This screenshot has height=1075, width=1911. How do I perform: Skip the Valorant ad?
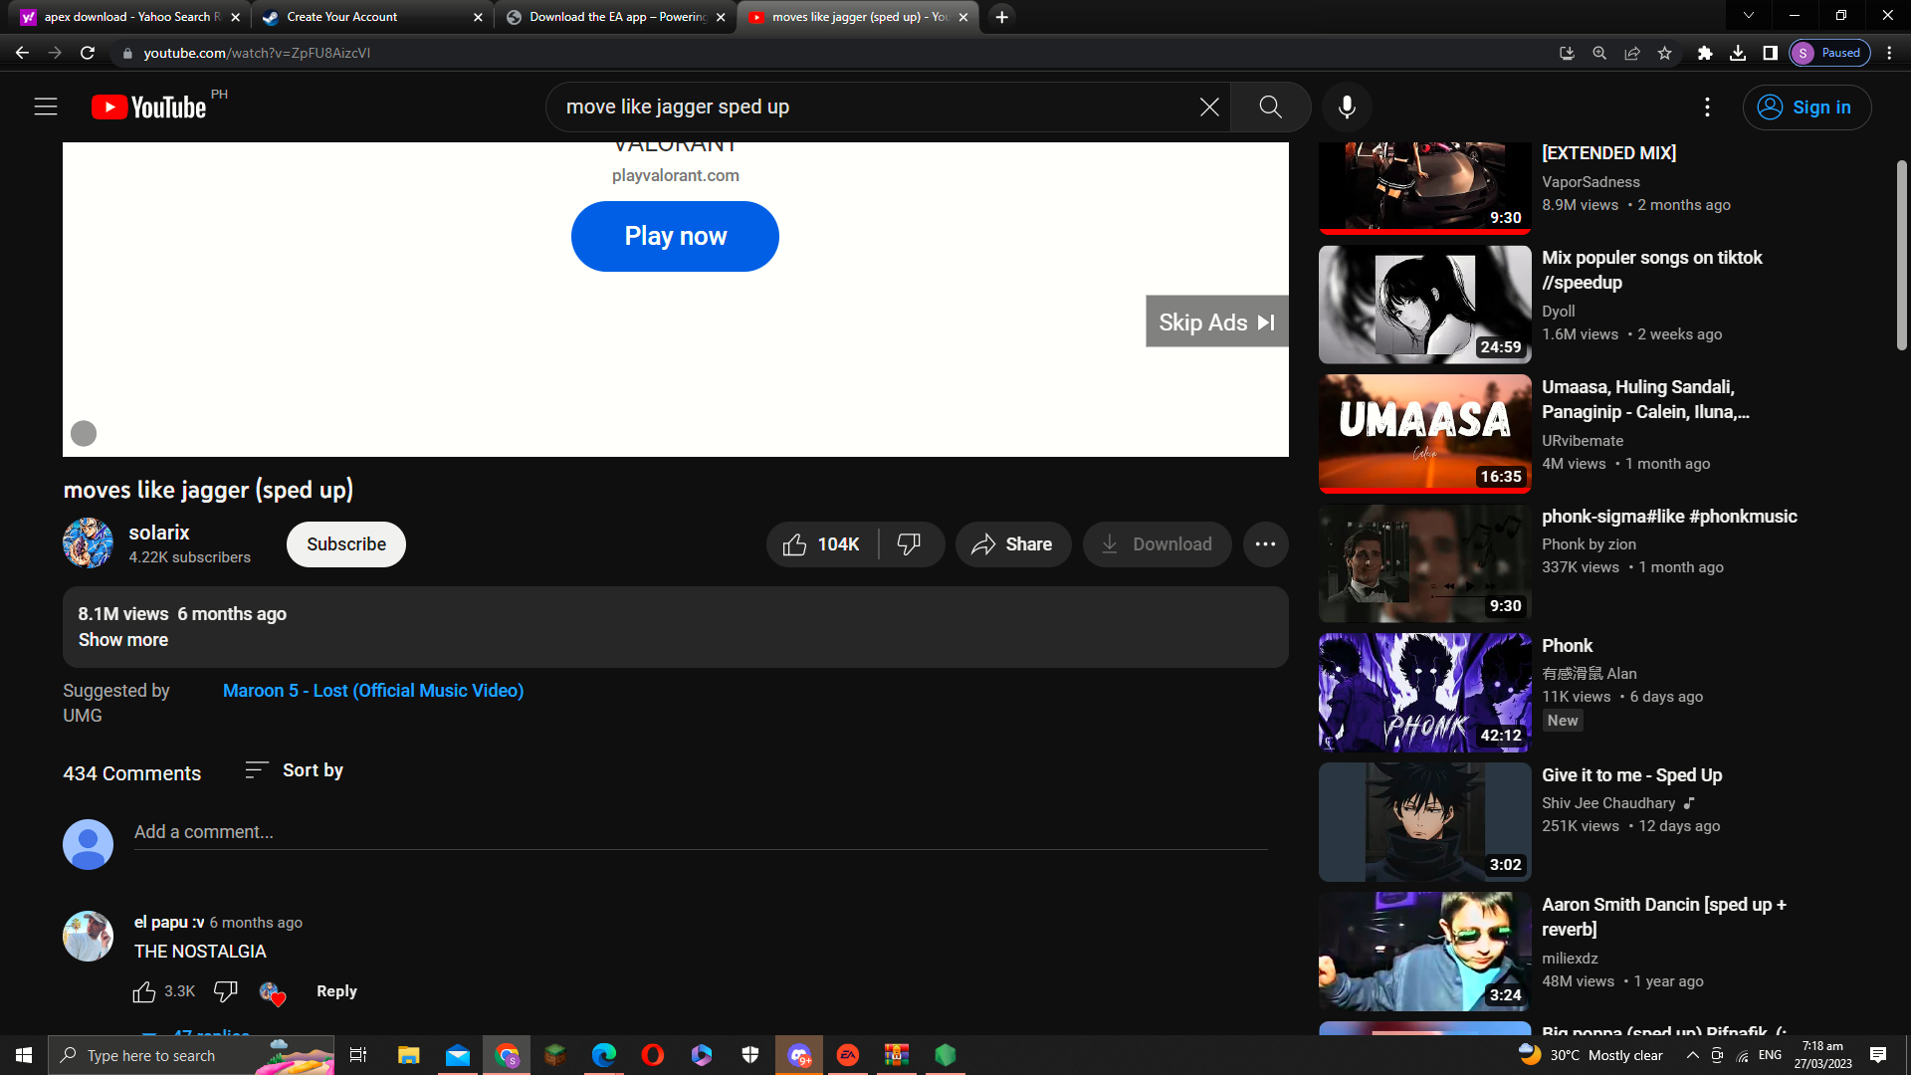[1216, 322]
